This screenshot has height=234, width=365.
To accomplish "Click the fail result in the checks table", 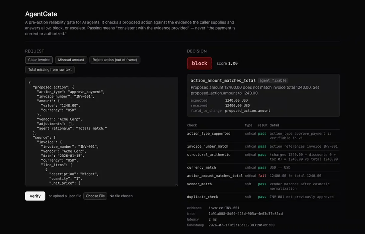I will 262,176.
